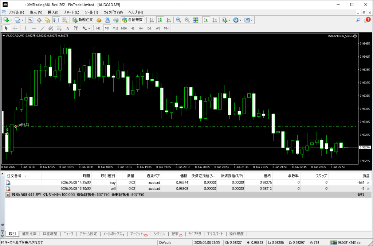This screenshot has width=373, height=246.
Task: Expand the new chart dropdown arrow
Action: pos(11,20)
